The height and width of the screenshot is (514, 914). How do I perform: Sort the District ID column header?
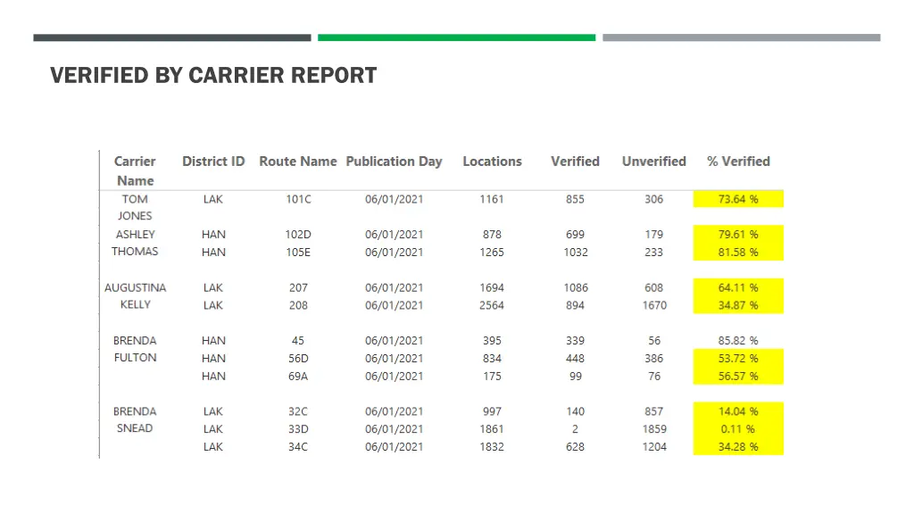pos(212,162)
